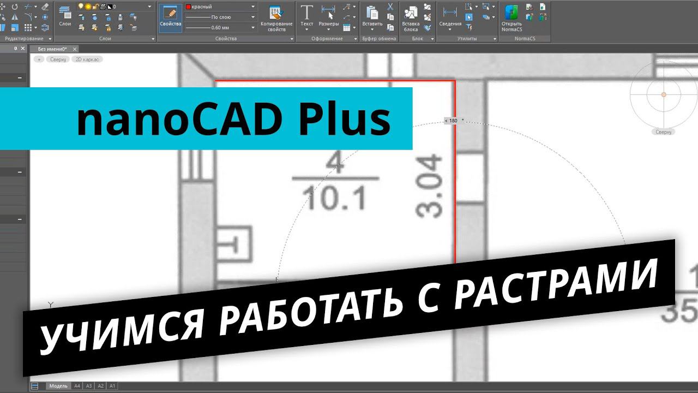
Task: Toggle layer lock padlock icon
Action: pyautogui.click(x=95, y=6)
